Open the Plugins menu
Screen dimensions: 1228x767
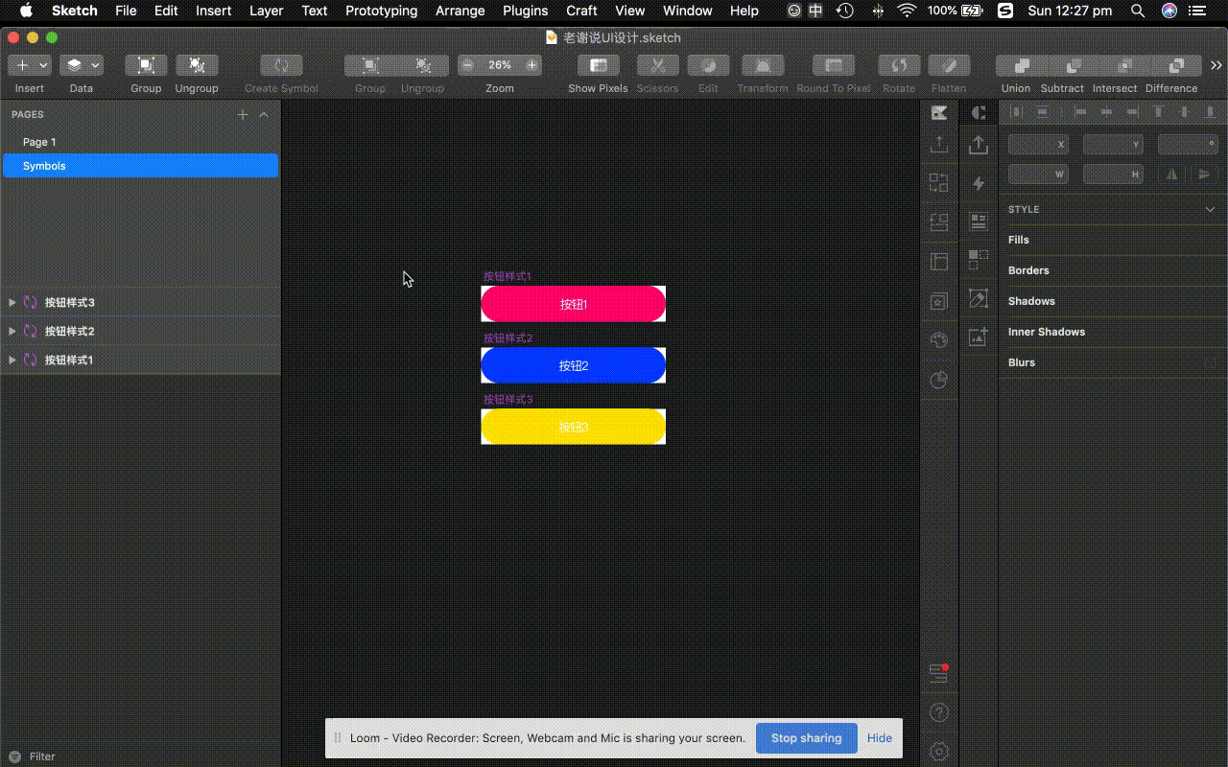(526, 11)
